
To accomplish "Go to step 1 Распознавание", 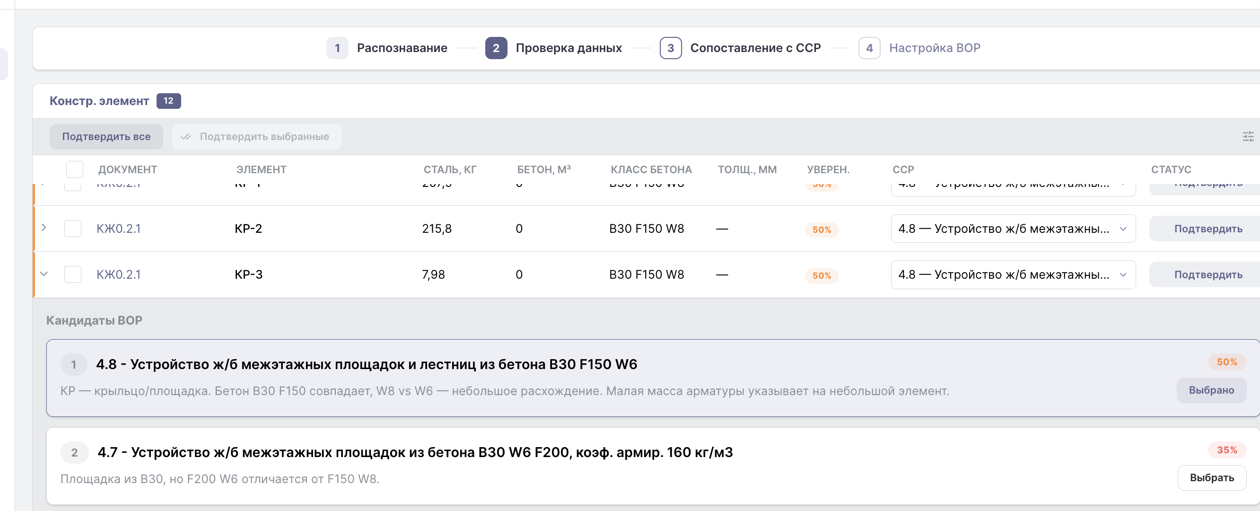I will [387, 48].
